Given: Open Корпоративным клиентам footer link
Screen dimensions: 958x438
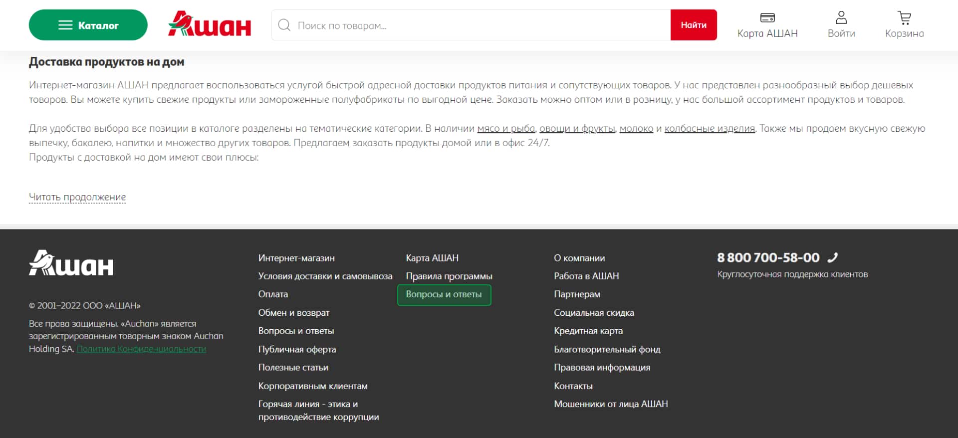Looking at the screenshot, I should (313, 386).
